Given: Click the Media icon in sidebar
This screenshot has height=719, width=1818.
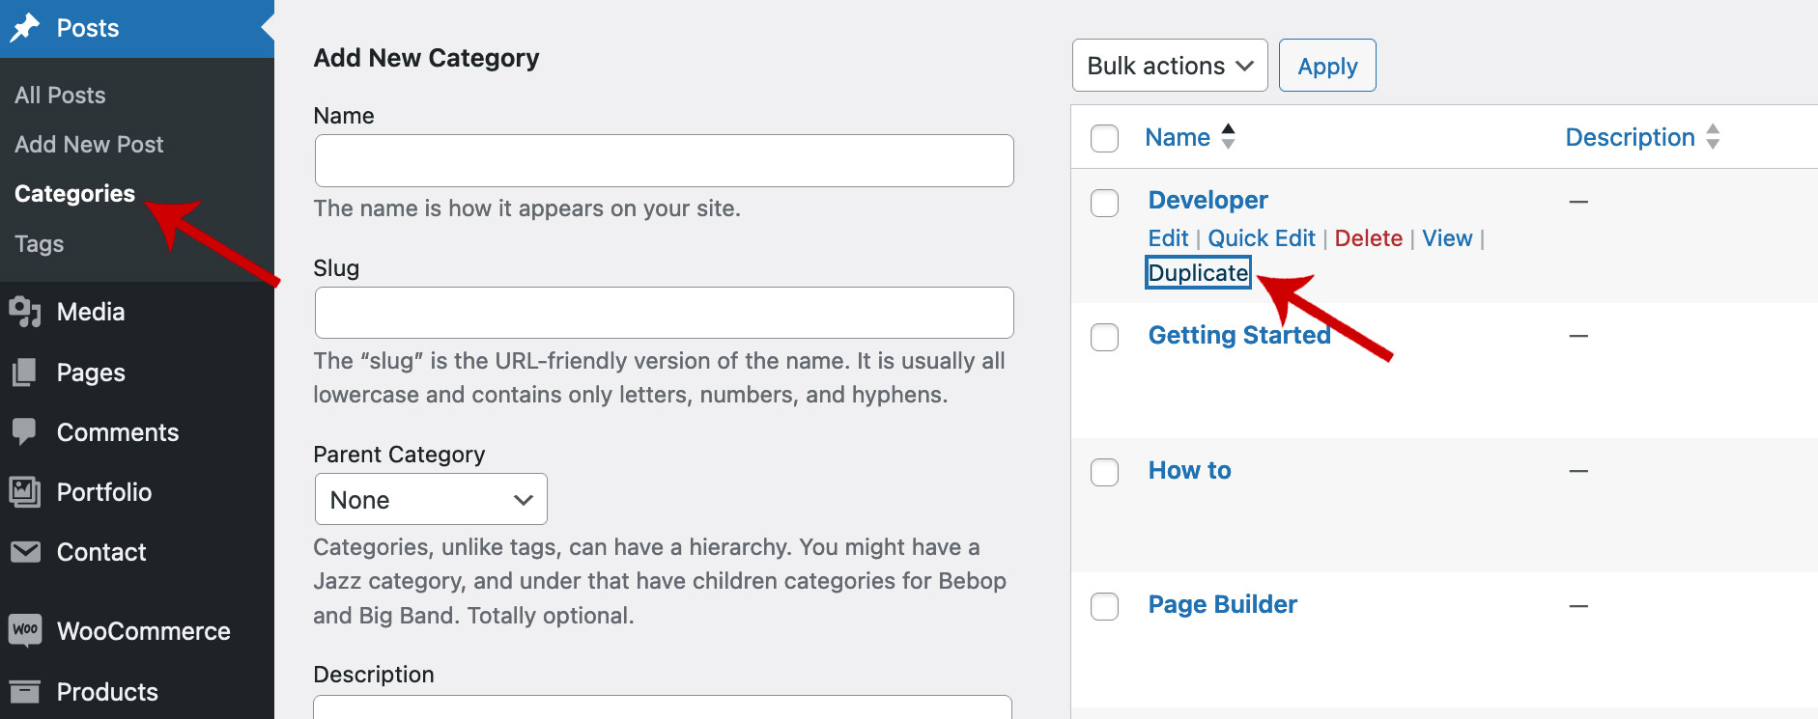Looking at the screenshot, I should coord(25,312).
